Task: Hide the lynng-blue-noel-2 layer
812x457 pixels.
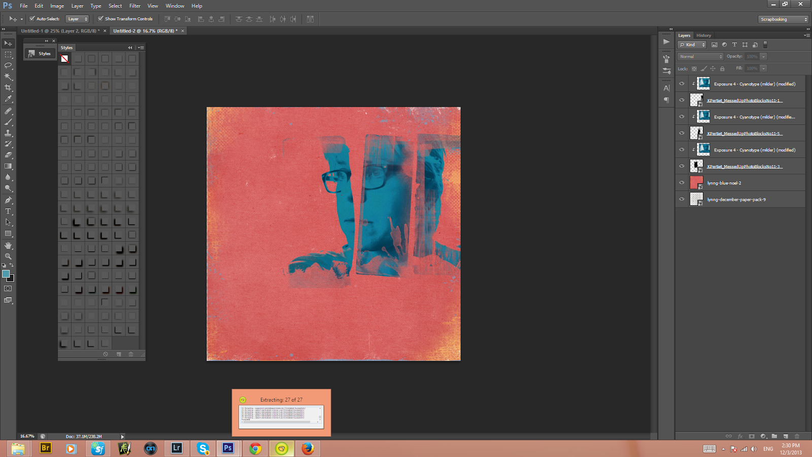Action: 682,183
